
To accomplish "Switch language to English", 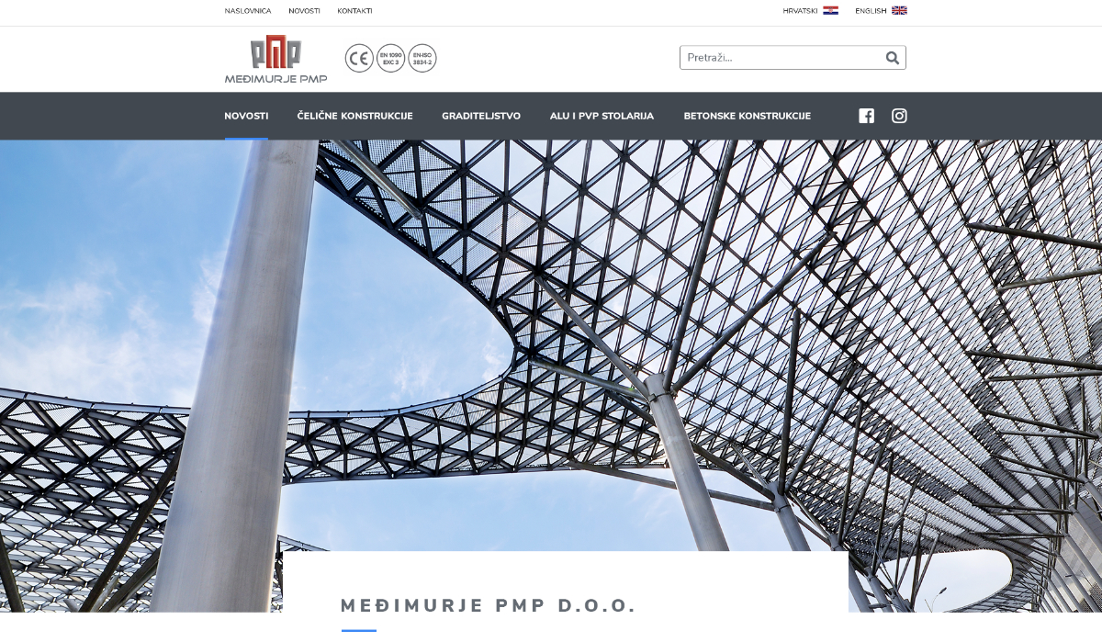I will pos(871,11).
